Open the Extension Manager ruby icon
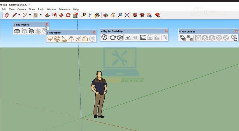 tap(157, 15)
